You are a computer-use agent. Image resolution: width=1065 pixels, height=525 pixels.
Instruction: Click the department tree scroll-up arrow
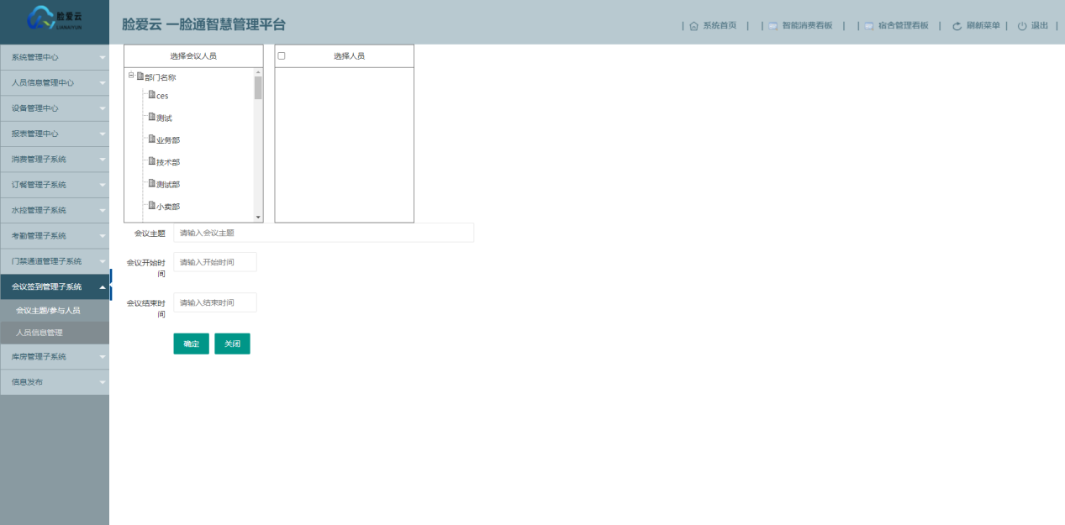pos(258,71)
